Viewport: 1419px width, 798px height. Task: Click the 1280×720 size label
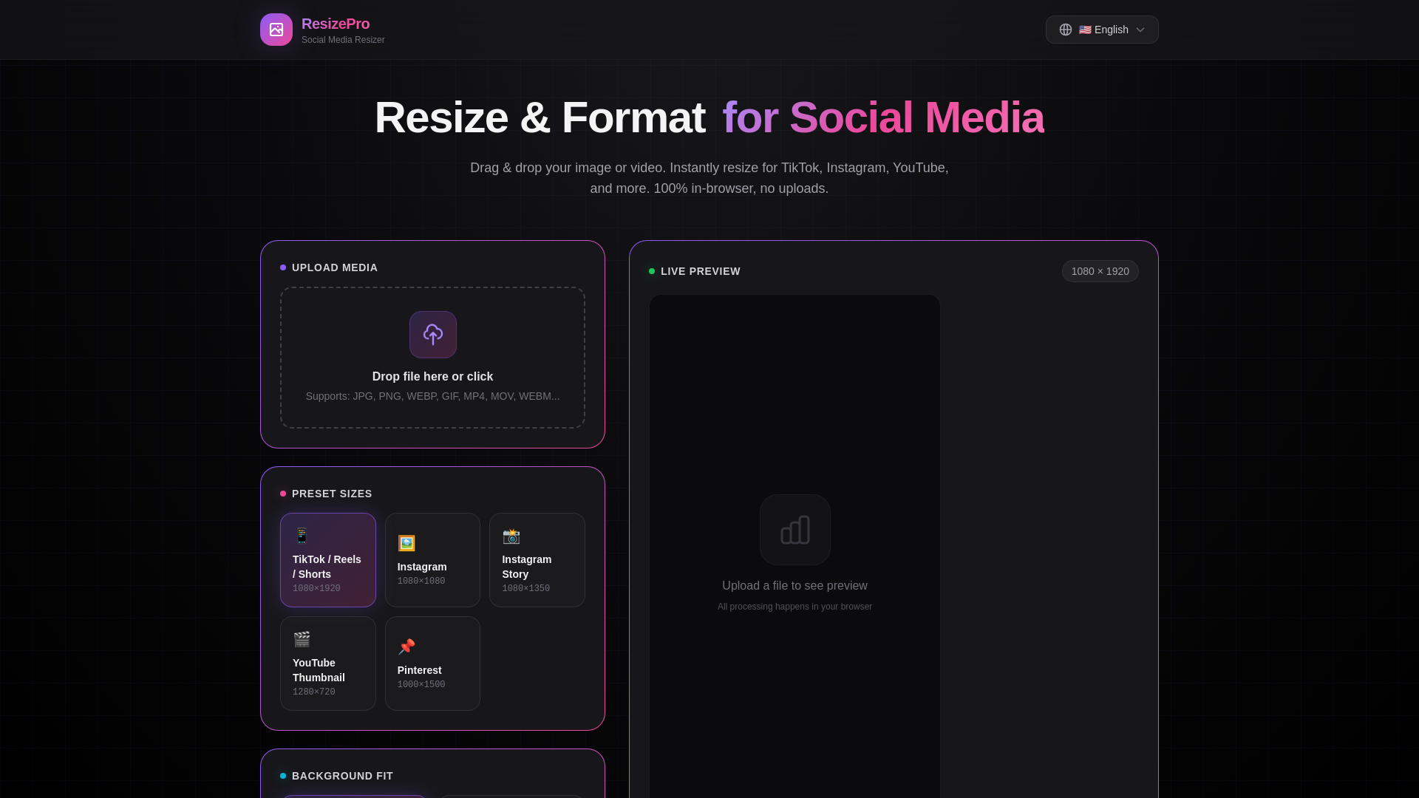314,692
